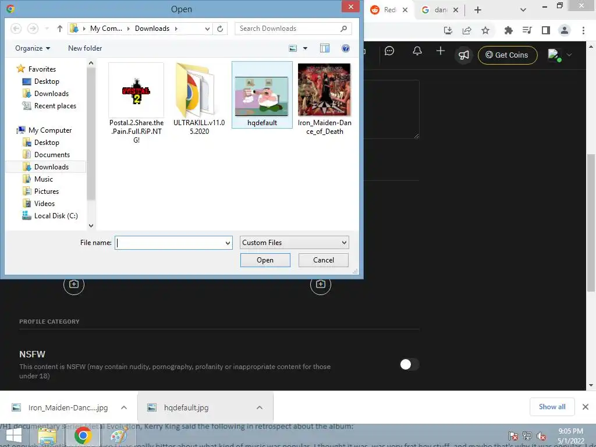Viewport: 596px width, 447px height.
Task: Click the search magnifier in dialog
Action: point(343,29)
